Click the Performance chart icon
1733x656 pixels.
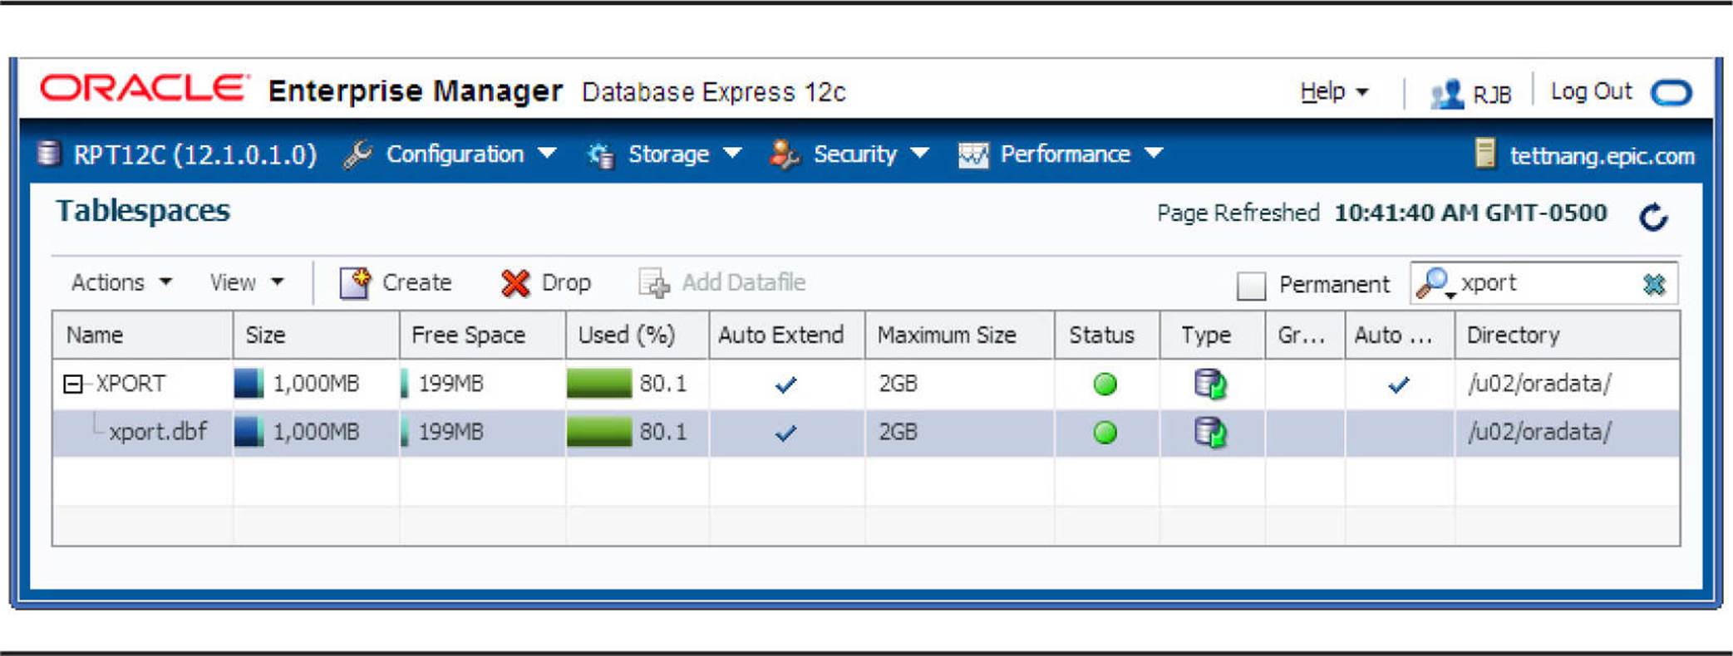click(973, 155)
